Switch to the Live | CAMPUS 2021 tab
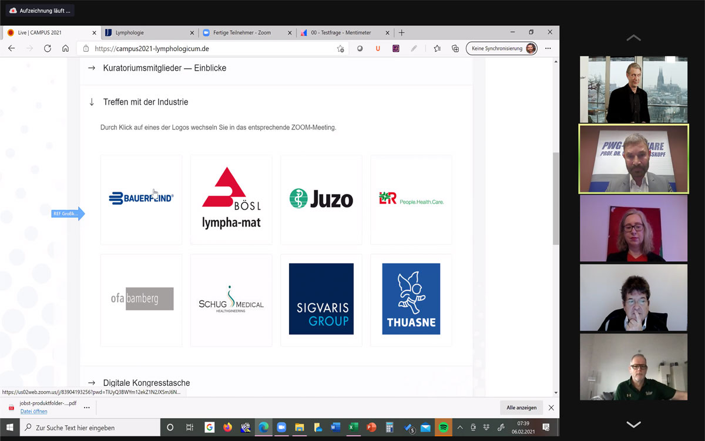The height and width of the screenshot is (441, 705). click(51, 32)
